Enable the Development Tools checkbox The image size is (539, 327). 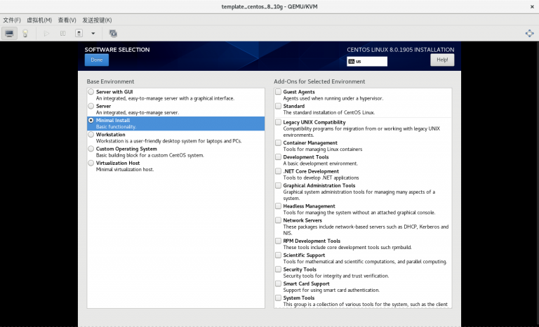[278, 156]
